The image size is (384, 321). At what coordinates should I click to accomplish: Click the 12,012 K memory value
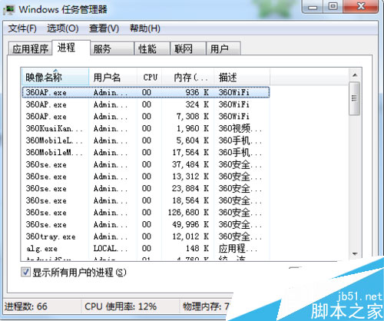pos(190,237)
